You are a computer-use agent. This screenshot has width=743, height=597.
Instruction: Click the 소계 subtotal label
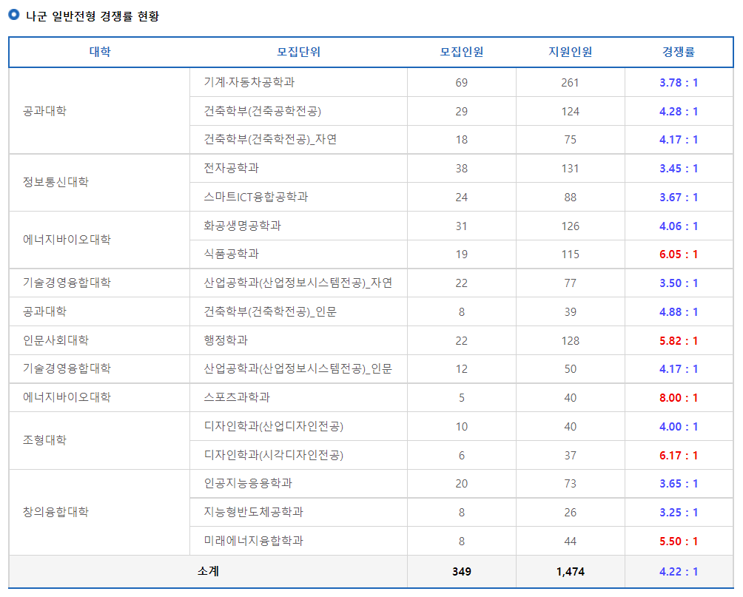[x=208, y=571]
